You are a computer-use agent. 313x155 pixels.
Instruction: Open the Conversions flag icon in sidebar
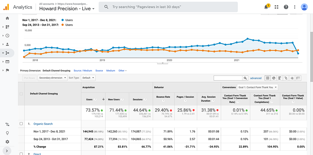point(7,70)
